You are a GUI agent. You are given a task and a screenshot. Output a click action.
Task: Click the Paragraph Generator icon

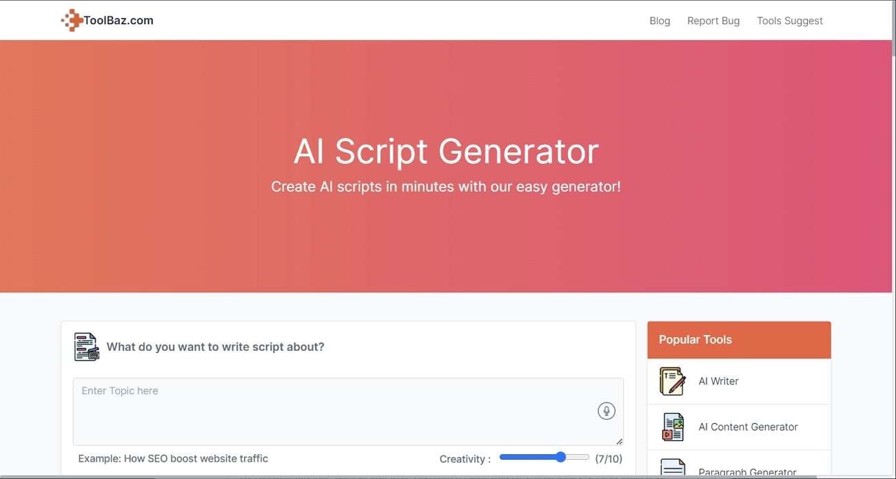coord(672,469)
